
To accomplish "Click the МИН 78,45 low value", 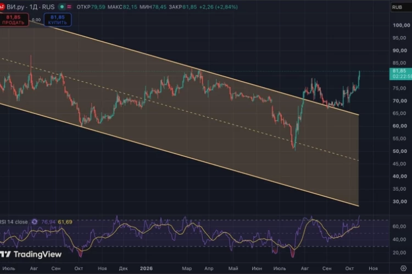I will [153, 7].
